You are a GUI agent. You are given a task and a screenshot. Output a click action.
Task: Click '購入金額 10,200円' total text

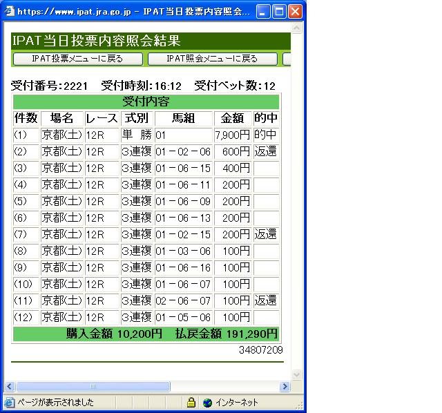pyautogui.click(x=114, y=334)
